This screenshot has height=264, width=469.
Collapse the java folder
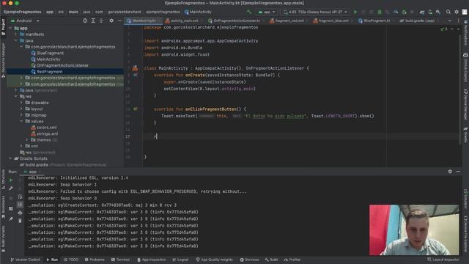16,40
